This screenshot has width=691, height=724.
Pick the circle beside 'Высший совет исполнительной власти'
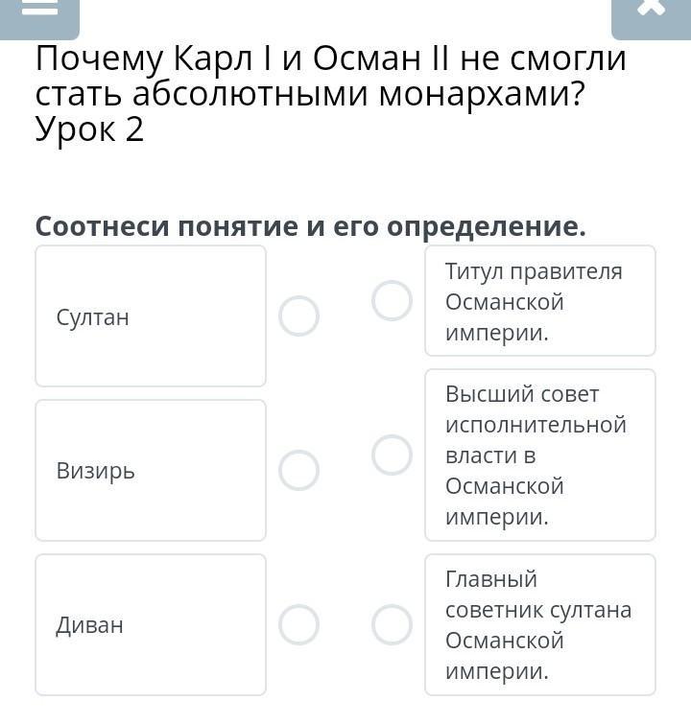pyautogui.click(x=392, y=455)
